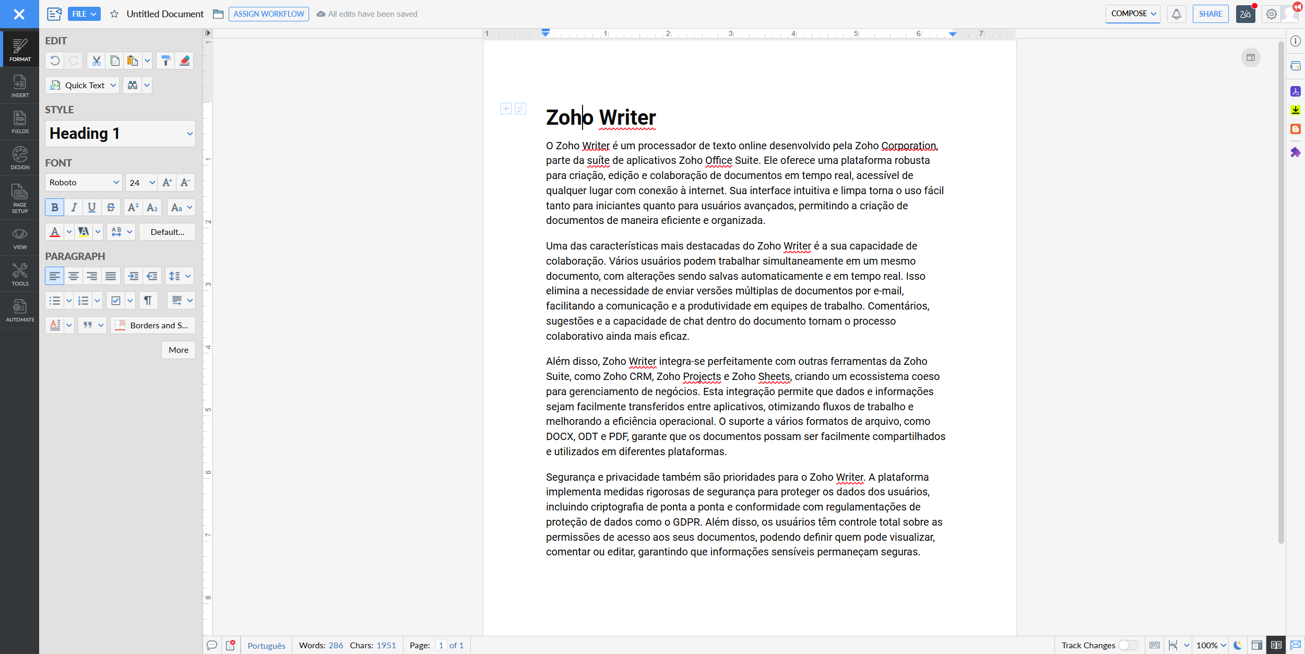Viewport: 1305px width, 654px height.
Task: Expand bullet list options arrow
Action: point(69,300)
